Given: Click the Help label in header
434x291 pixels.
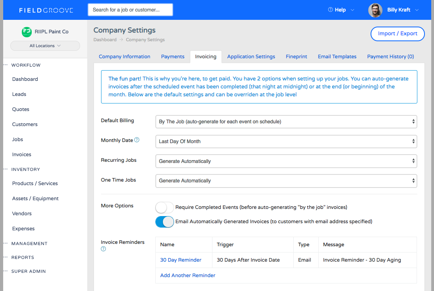Looking at the screenshot, I should [340, 10].
